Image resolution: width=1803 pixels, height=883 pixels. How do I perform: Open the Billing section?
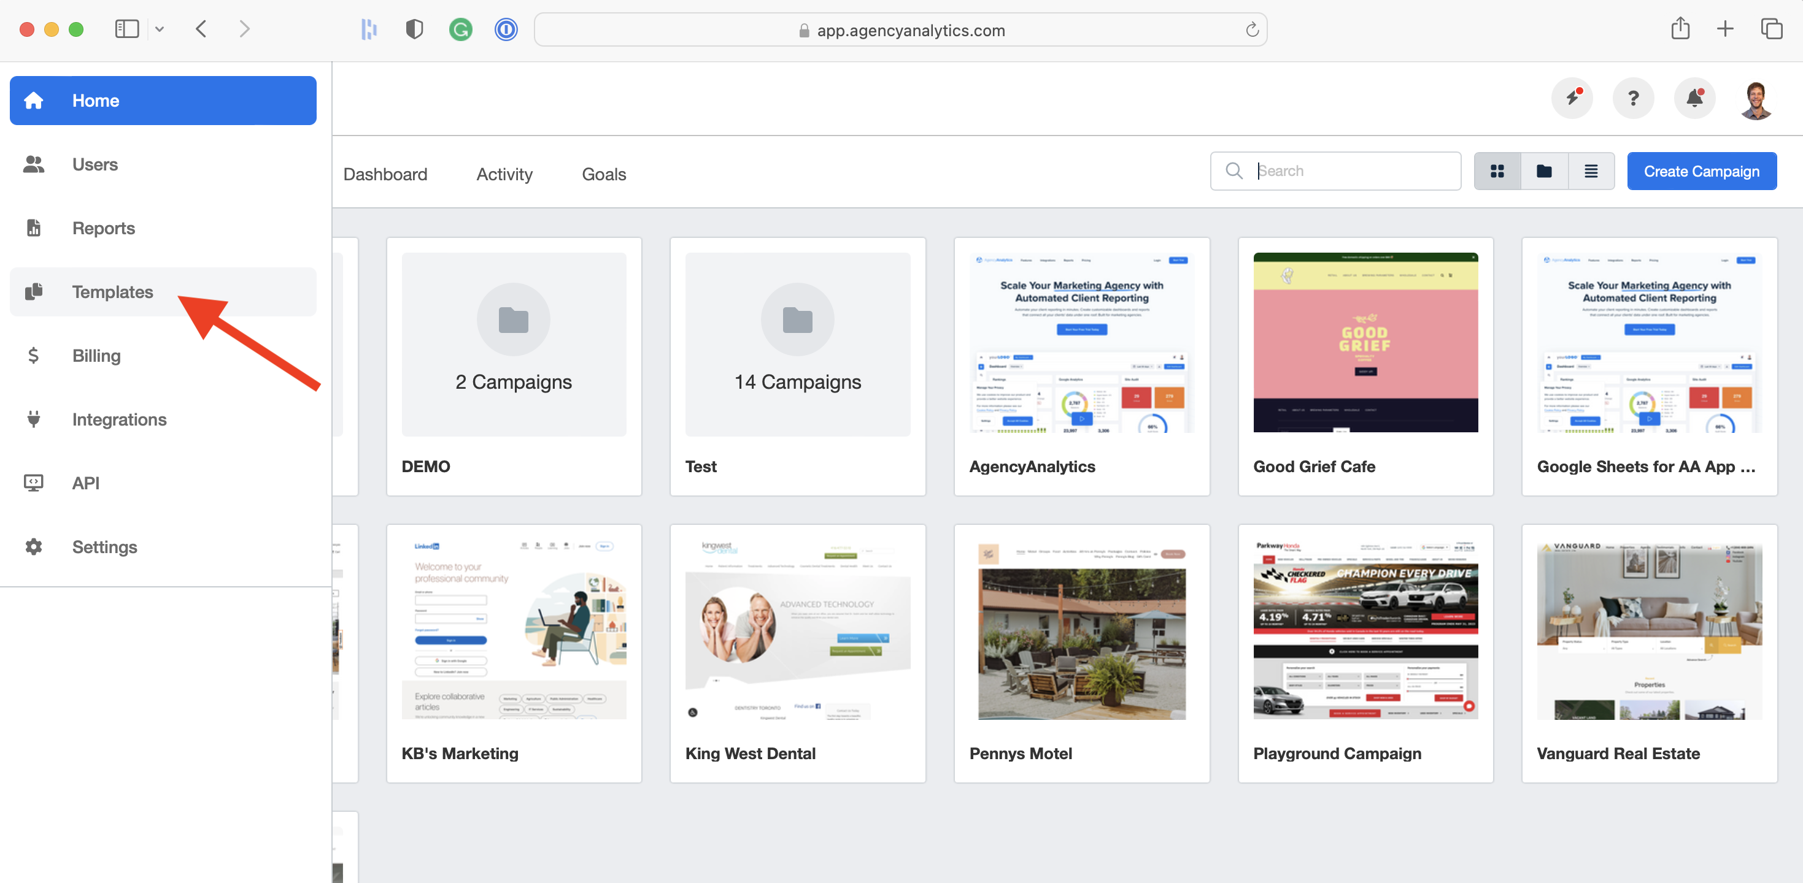pos(96,356)
